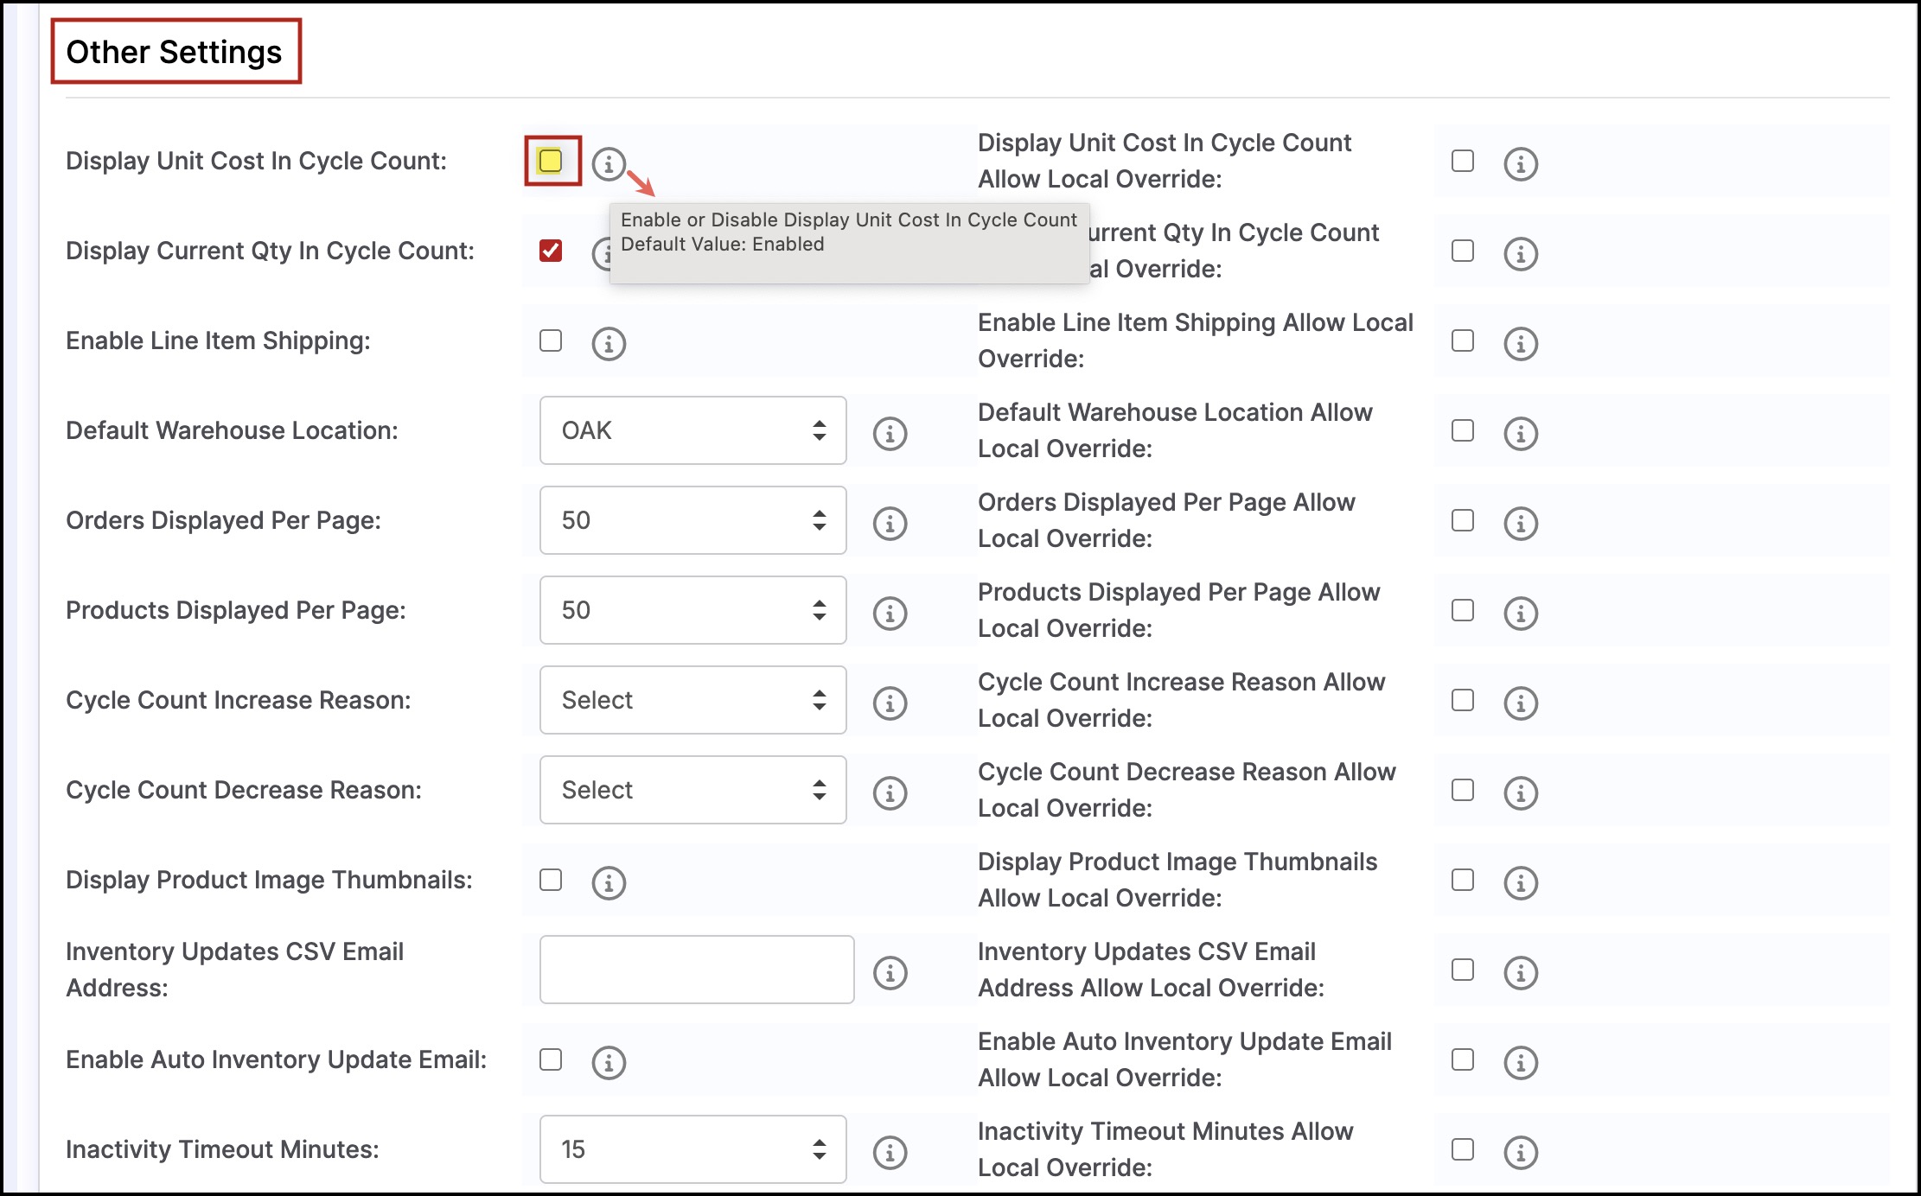Click info icon beside Display Unit Cost checkbox
The height and width of the screenshot is (1196, 1921).
click(x=608, y=162)
